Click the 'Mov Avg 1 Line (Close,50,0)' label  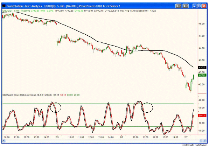[x=134, y=10]
